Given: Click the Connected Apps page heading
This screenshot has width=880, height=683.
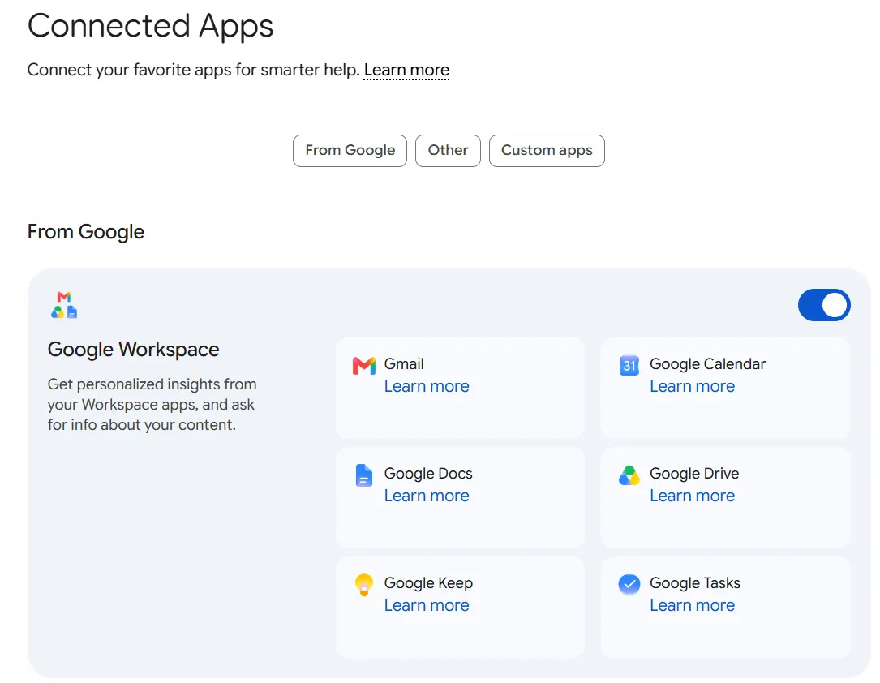Looking at the screenshot, I should [x=150, y=26].
